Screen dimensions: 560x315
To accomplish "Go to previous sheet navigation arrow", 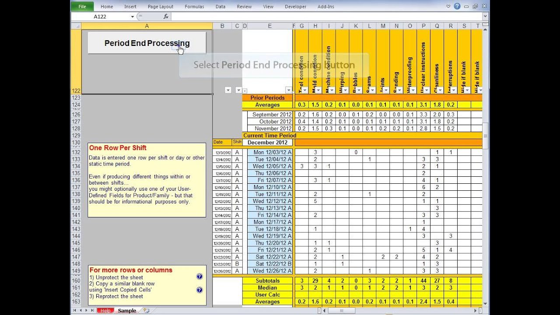I will coord(80,311).
